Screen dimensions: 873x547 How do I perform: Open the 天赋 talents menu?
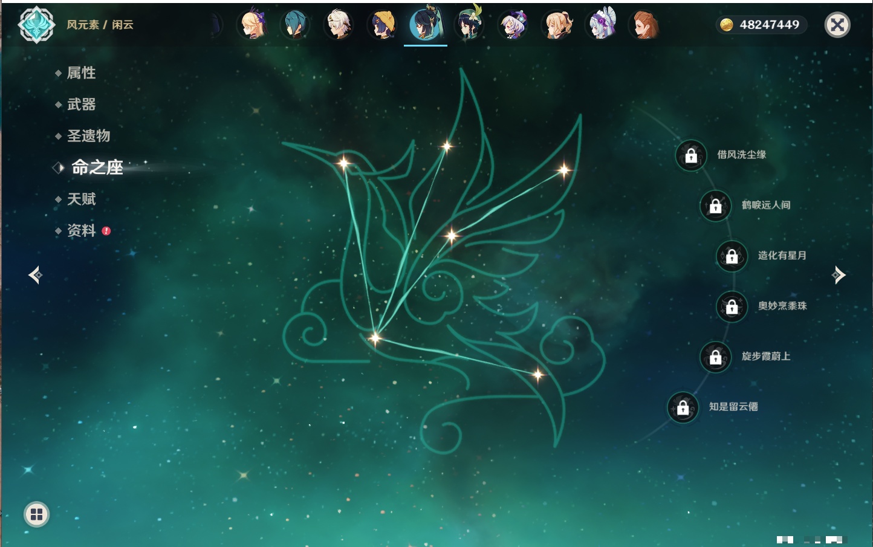pos(81,199)
